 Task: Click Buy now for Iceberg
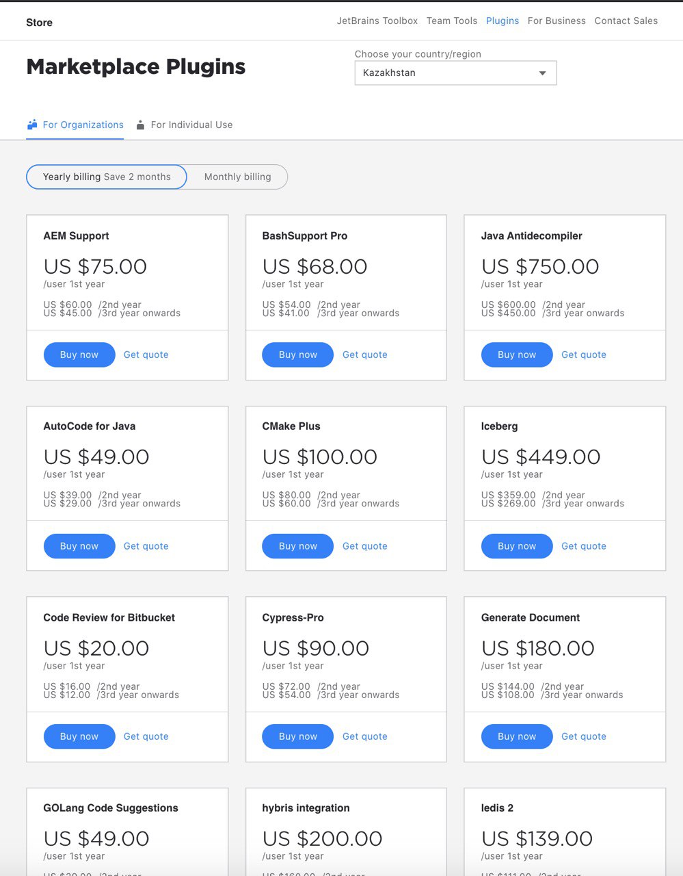(x=517, y=546)
